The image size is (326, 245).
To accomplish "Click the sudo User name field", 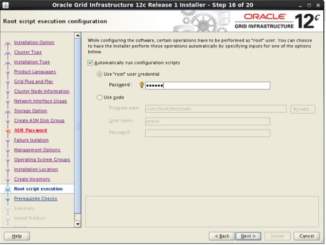I will (x=208, y=121).
